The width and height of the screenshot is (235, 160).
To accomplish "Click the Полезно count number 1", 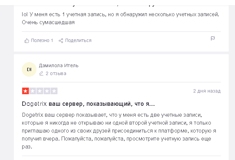I will pos(52,41).
